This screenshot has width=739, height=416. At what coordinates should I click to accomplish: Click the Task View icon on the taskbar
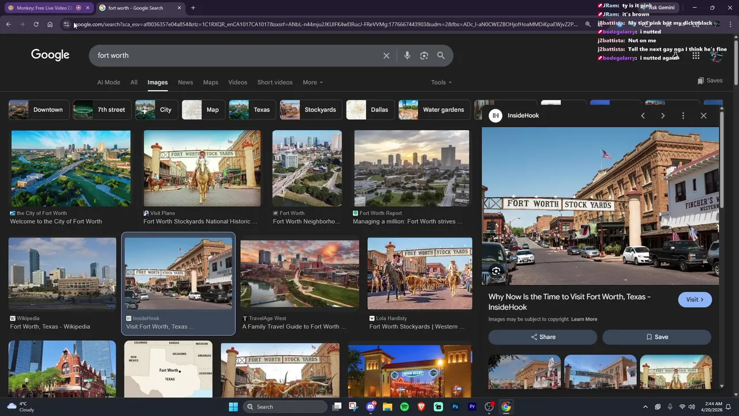[x=337, y=407]
